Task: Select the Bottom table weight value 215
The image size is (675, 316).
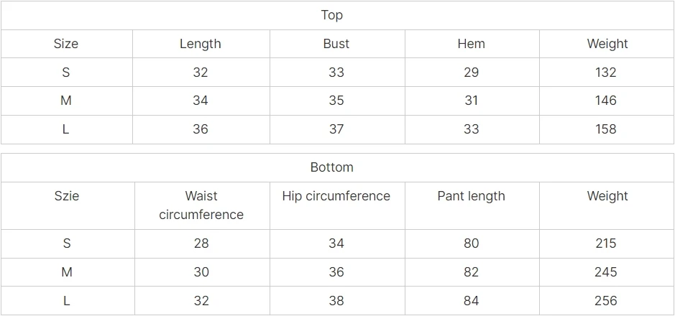Action: (606, 243)
